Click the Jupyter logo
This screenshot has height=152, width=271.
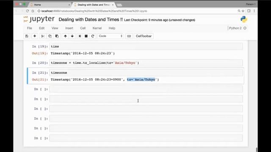pos(39,19)
